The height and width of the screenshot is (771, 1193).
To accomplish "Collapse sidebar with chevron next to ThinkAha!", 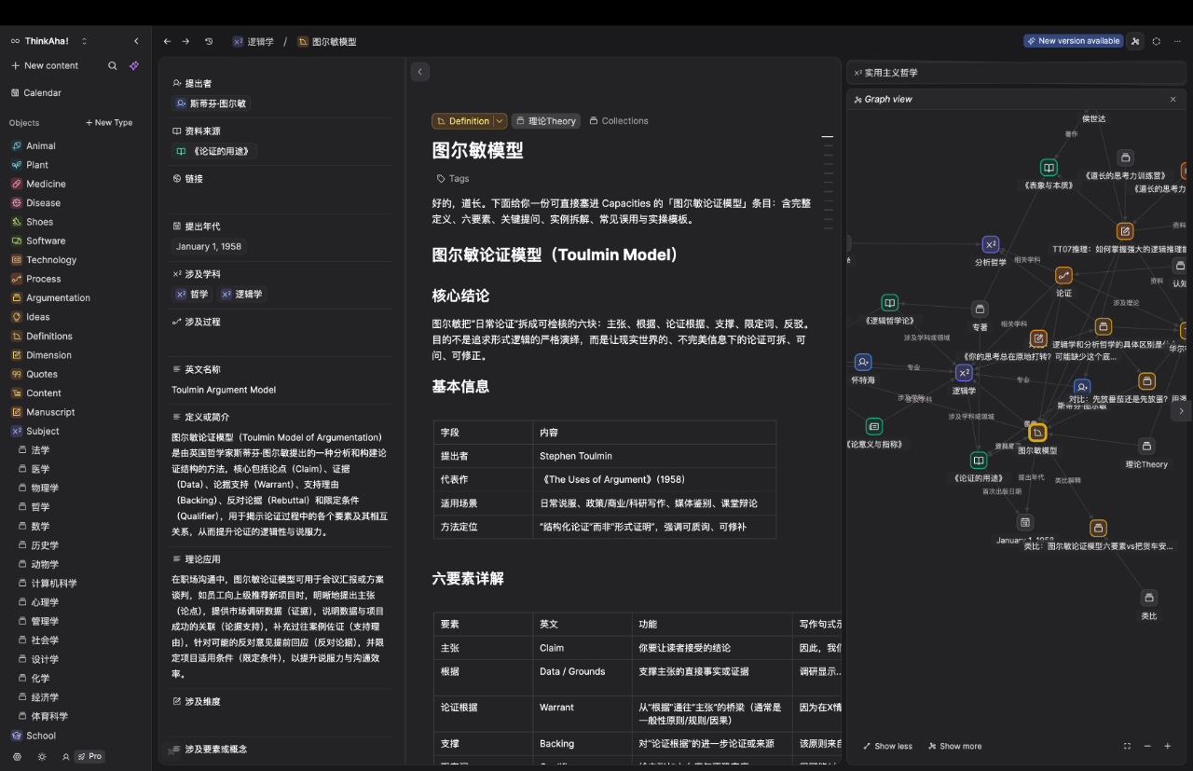I will 136,41.
